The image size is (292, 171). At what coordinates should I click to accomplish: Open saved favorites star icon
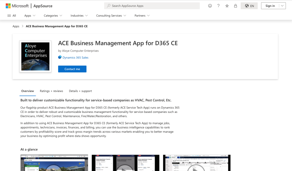(227, 6)
